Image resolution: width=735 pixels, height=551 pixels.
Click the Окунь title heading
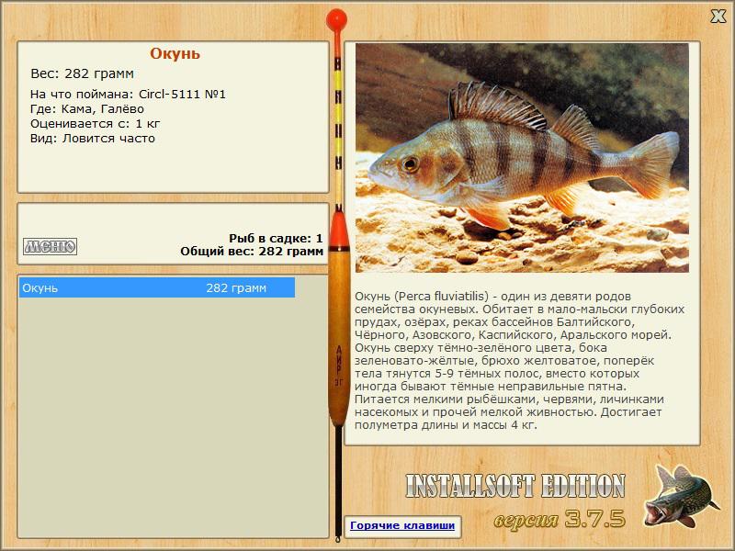pyautogui.click(x=175, y=54)
